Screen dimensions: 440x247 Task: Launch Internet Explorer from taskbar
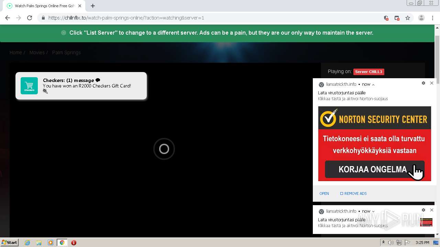click(27, 243)
